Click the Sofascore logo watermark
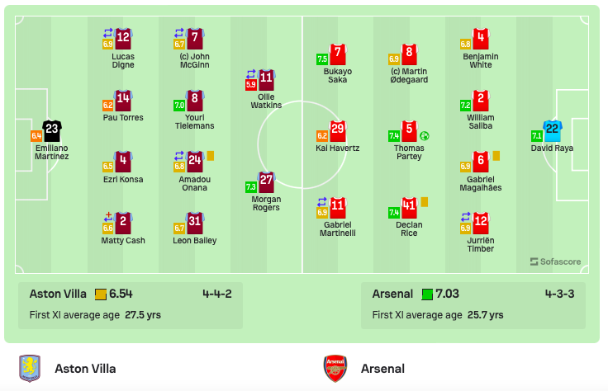608x391 pixels. (x=555, y=261)
